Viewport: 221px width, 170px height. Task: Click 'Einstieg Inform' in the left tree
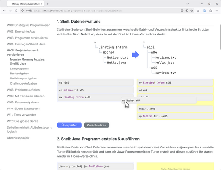click(113, 47)
